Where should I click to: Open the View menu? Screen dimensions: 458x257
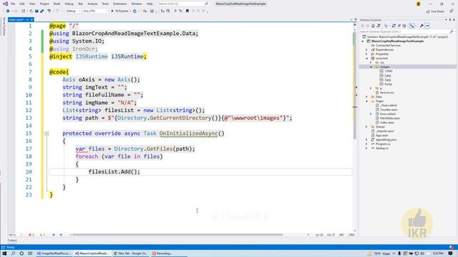[32, 4]
